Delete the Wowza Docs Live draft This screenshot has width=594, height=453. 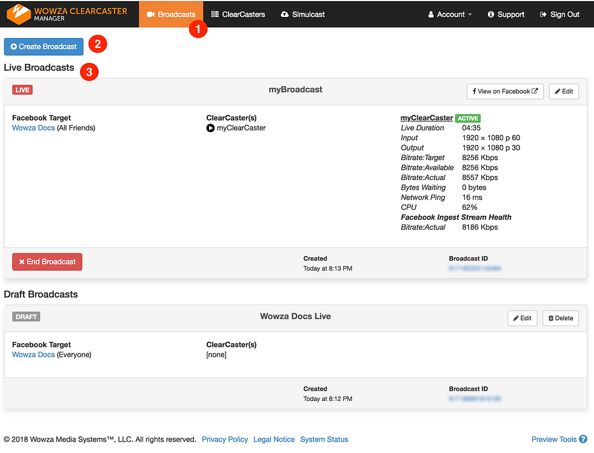[561, 318]
